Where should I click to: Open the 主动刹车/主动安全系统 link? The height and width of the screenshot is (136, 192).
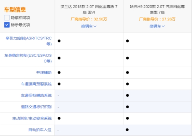(32, 118)
